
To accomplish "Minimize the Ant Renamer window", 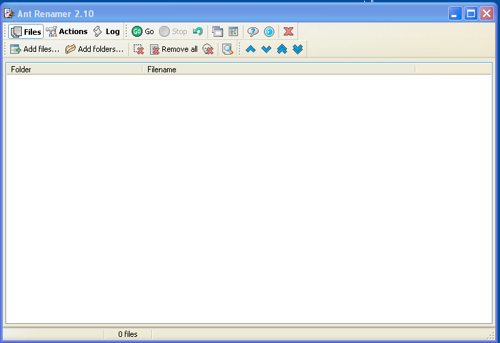I will pos(455,14).
